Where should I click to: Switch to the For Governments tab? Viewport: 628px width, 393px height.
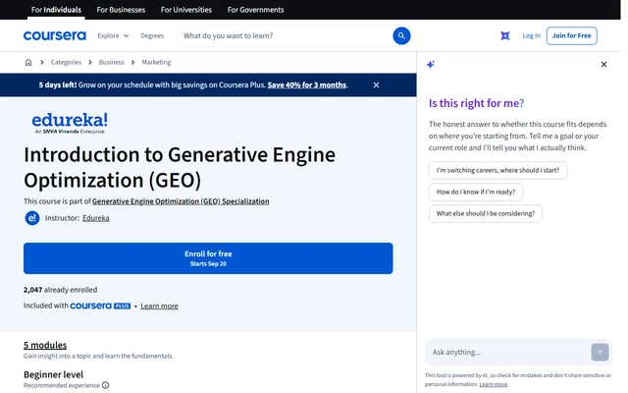(255, 10)
